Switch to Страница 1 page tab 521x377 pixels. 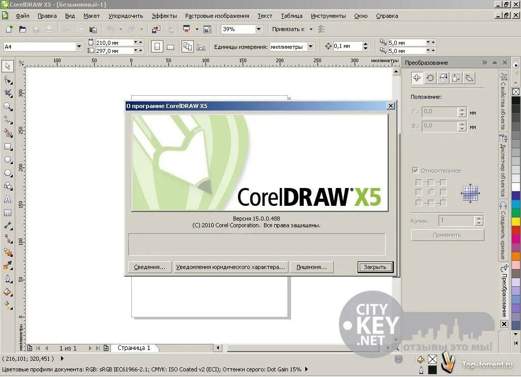tap(134, 348)
